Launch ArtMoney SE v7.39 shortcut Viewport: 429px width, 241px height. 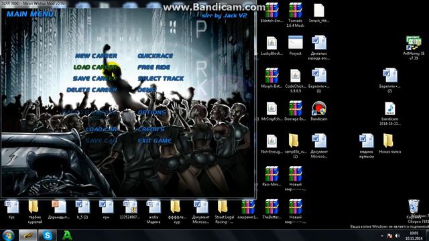point(414,43)
